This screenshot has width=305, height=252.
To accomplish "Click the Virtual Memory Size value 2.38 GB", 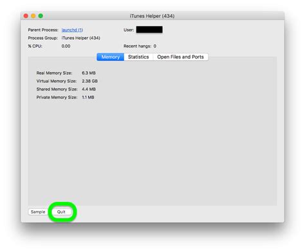I will coord(89,81).
